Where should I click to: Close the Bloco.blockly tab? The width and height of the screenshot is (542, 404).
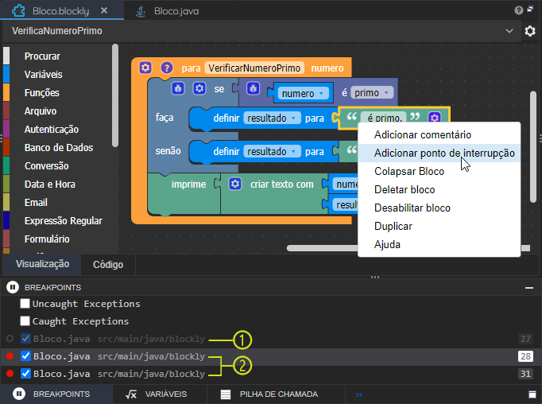104,10
